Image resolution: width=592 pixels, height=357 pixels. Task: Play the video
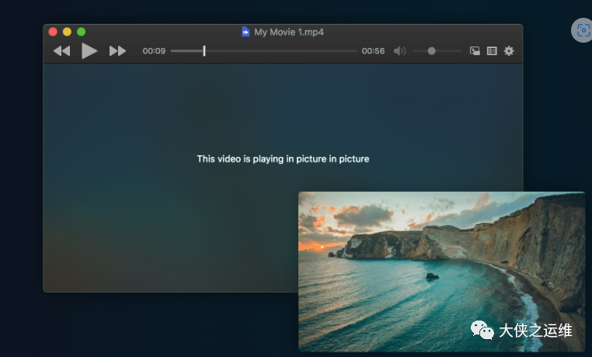point(89,51)
